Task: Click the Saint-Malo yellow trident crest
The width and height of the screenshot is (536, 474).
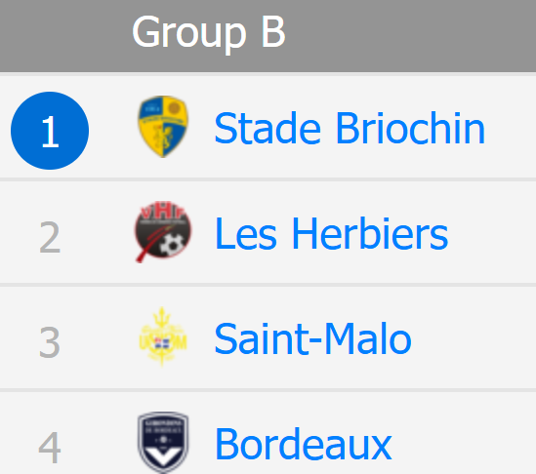Action: click(163, 336)
